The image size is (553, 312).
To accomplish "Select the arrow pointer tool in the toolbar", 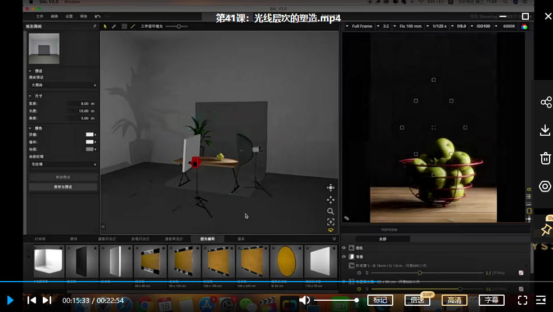I will click(x=105, y=26).
